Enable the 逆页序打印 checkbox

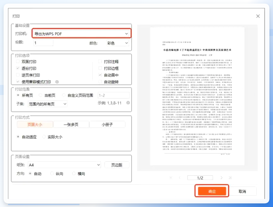click(x=18, y=75)
